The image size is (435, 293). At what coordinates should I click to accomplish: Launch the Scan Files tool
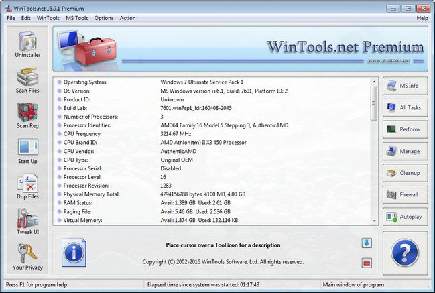[27, 80]
